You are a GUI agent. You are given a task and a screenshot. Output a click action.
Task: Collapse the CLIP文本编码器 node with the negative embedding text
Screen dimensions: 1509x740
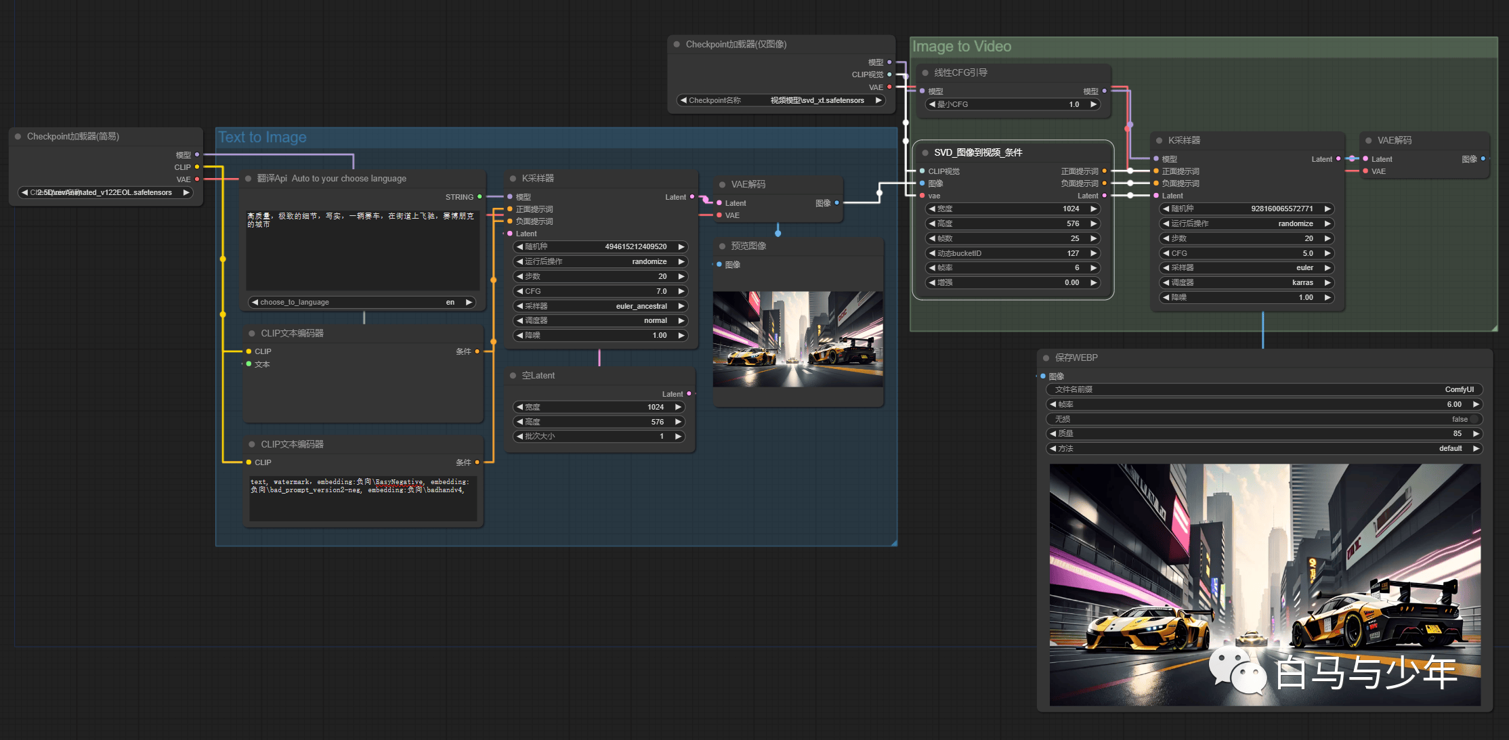(x=252, y=445)
